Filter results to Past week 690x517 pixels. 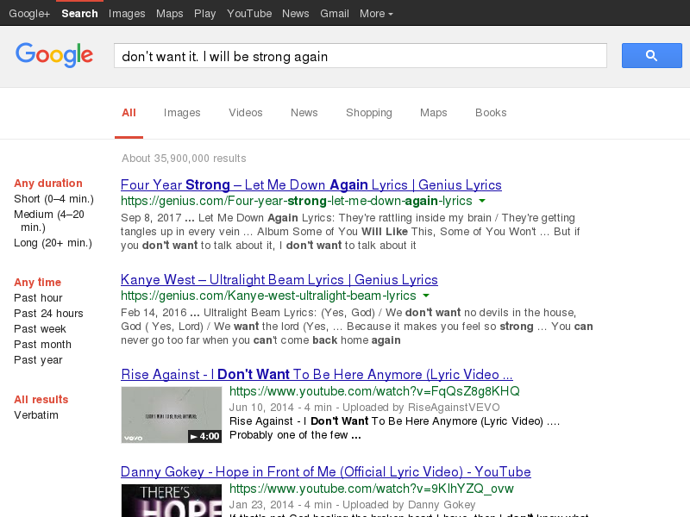click(x=40, y=329)
